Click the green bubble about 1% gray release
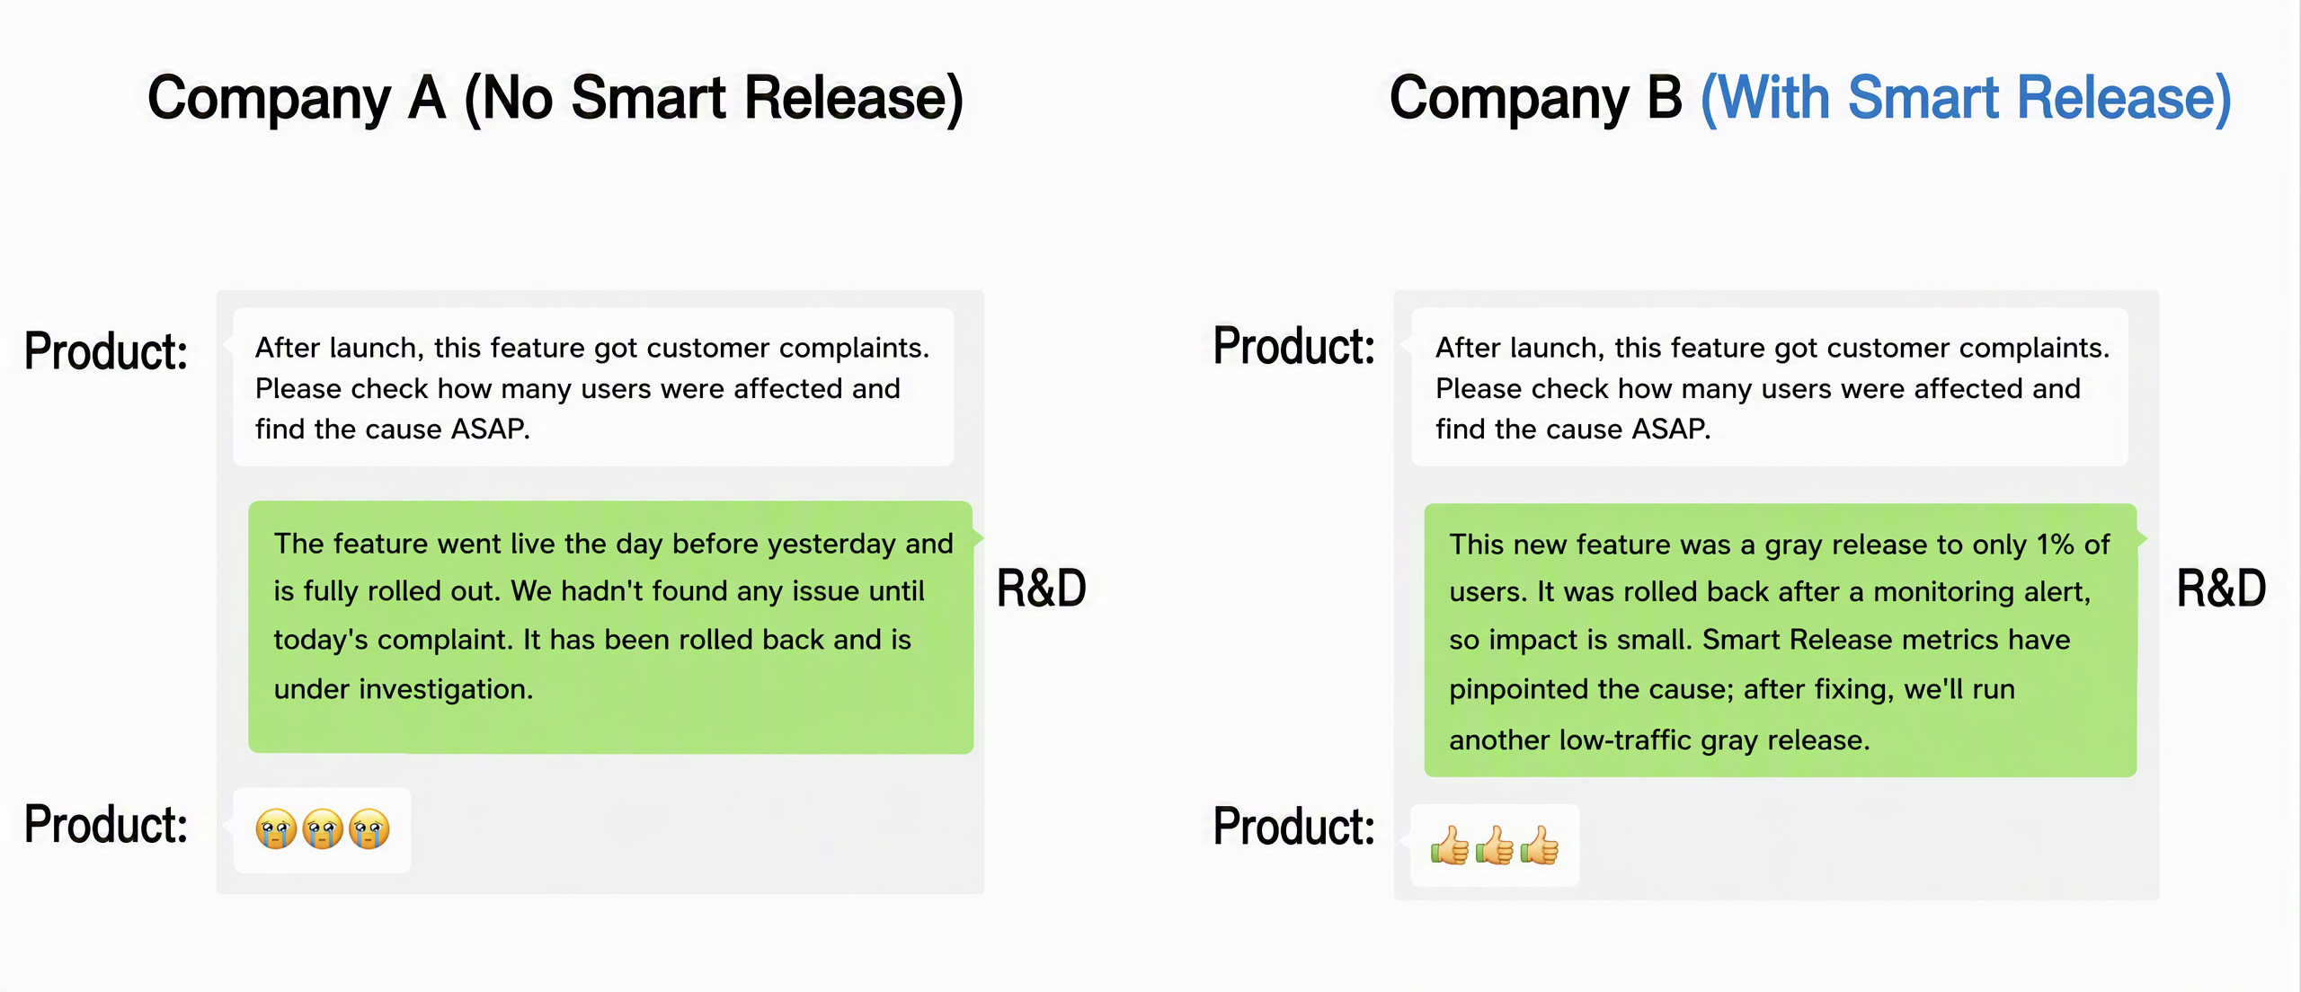The width and height of the screenshot is (2301, 992). click(x=1781, y=641)
